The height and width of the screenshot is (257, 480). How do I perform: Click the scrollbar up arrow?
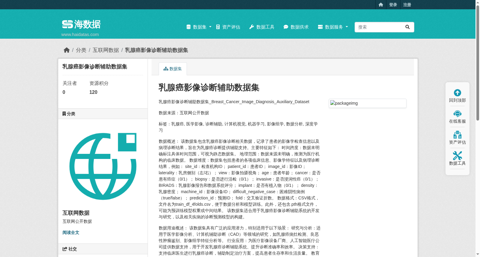(x=478, y=2)
